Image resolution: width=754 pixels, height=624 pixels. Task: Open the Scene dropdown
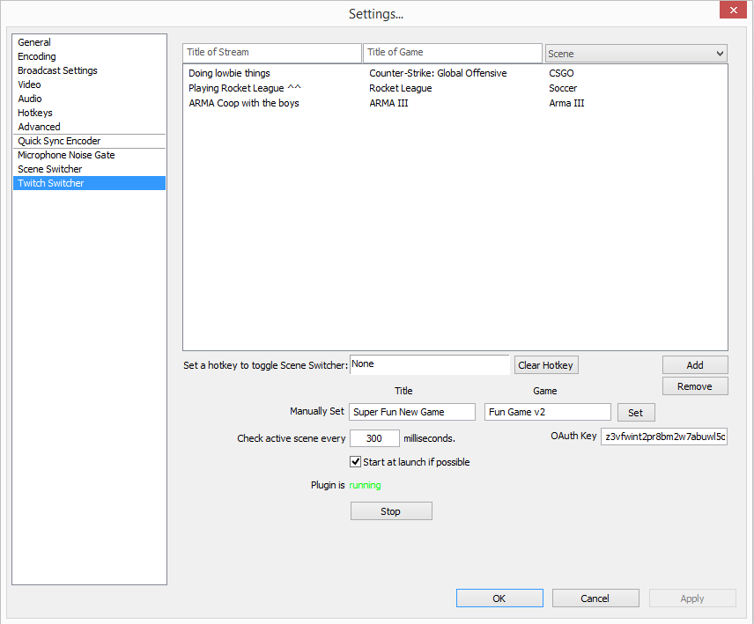pos(636,54)
